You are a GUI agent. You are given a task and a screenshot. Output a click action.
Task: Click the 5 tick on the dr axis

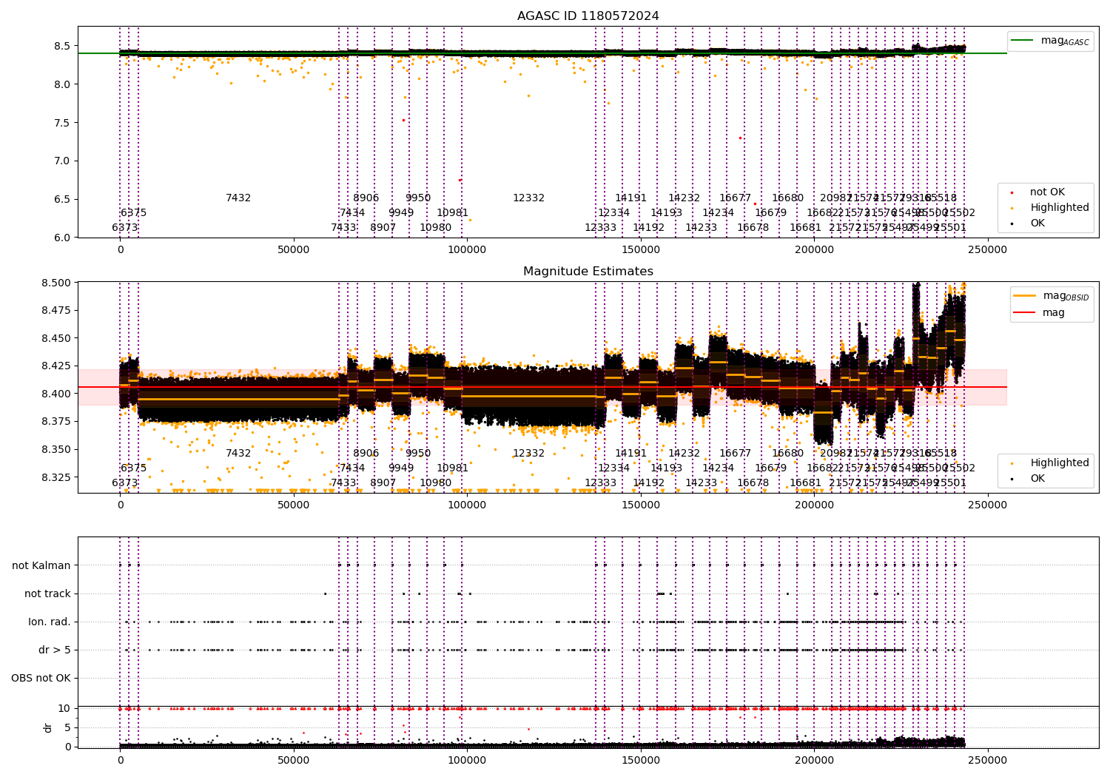[x=68, y=728]
